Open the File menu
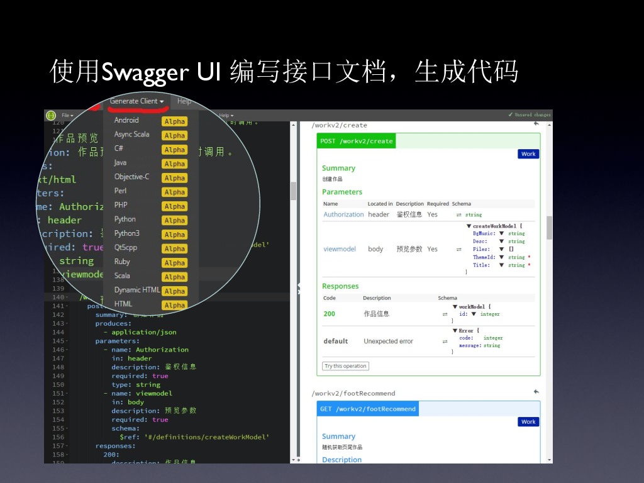Screen dimensions: 644x483 [67, 116]
